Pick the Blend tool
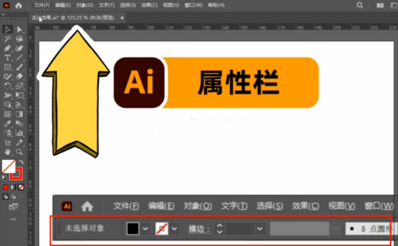The height and width of the screenshot is (246, 398). 19,123
